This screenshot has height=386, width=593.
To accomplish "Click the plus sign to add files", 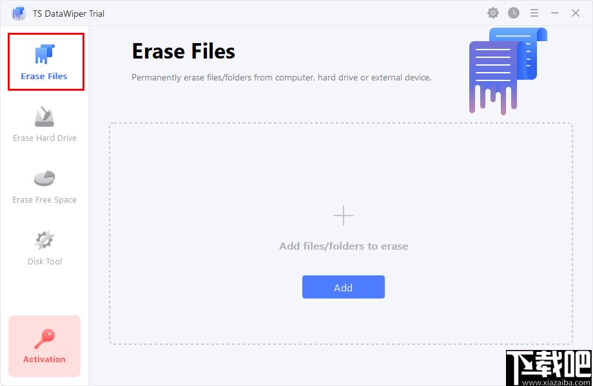I will point(343,216).
